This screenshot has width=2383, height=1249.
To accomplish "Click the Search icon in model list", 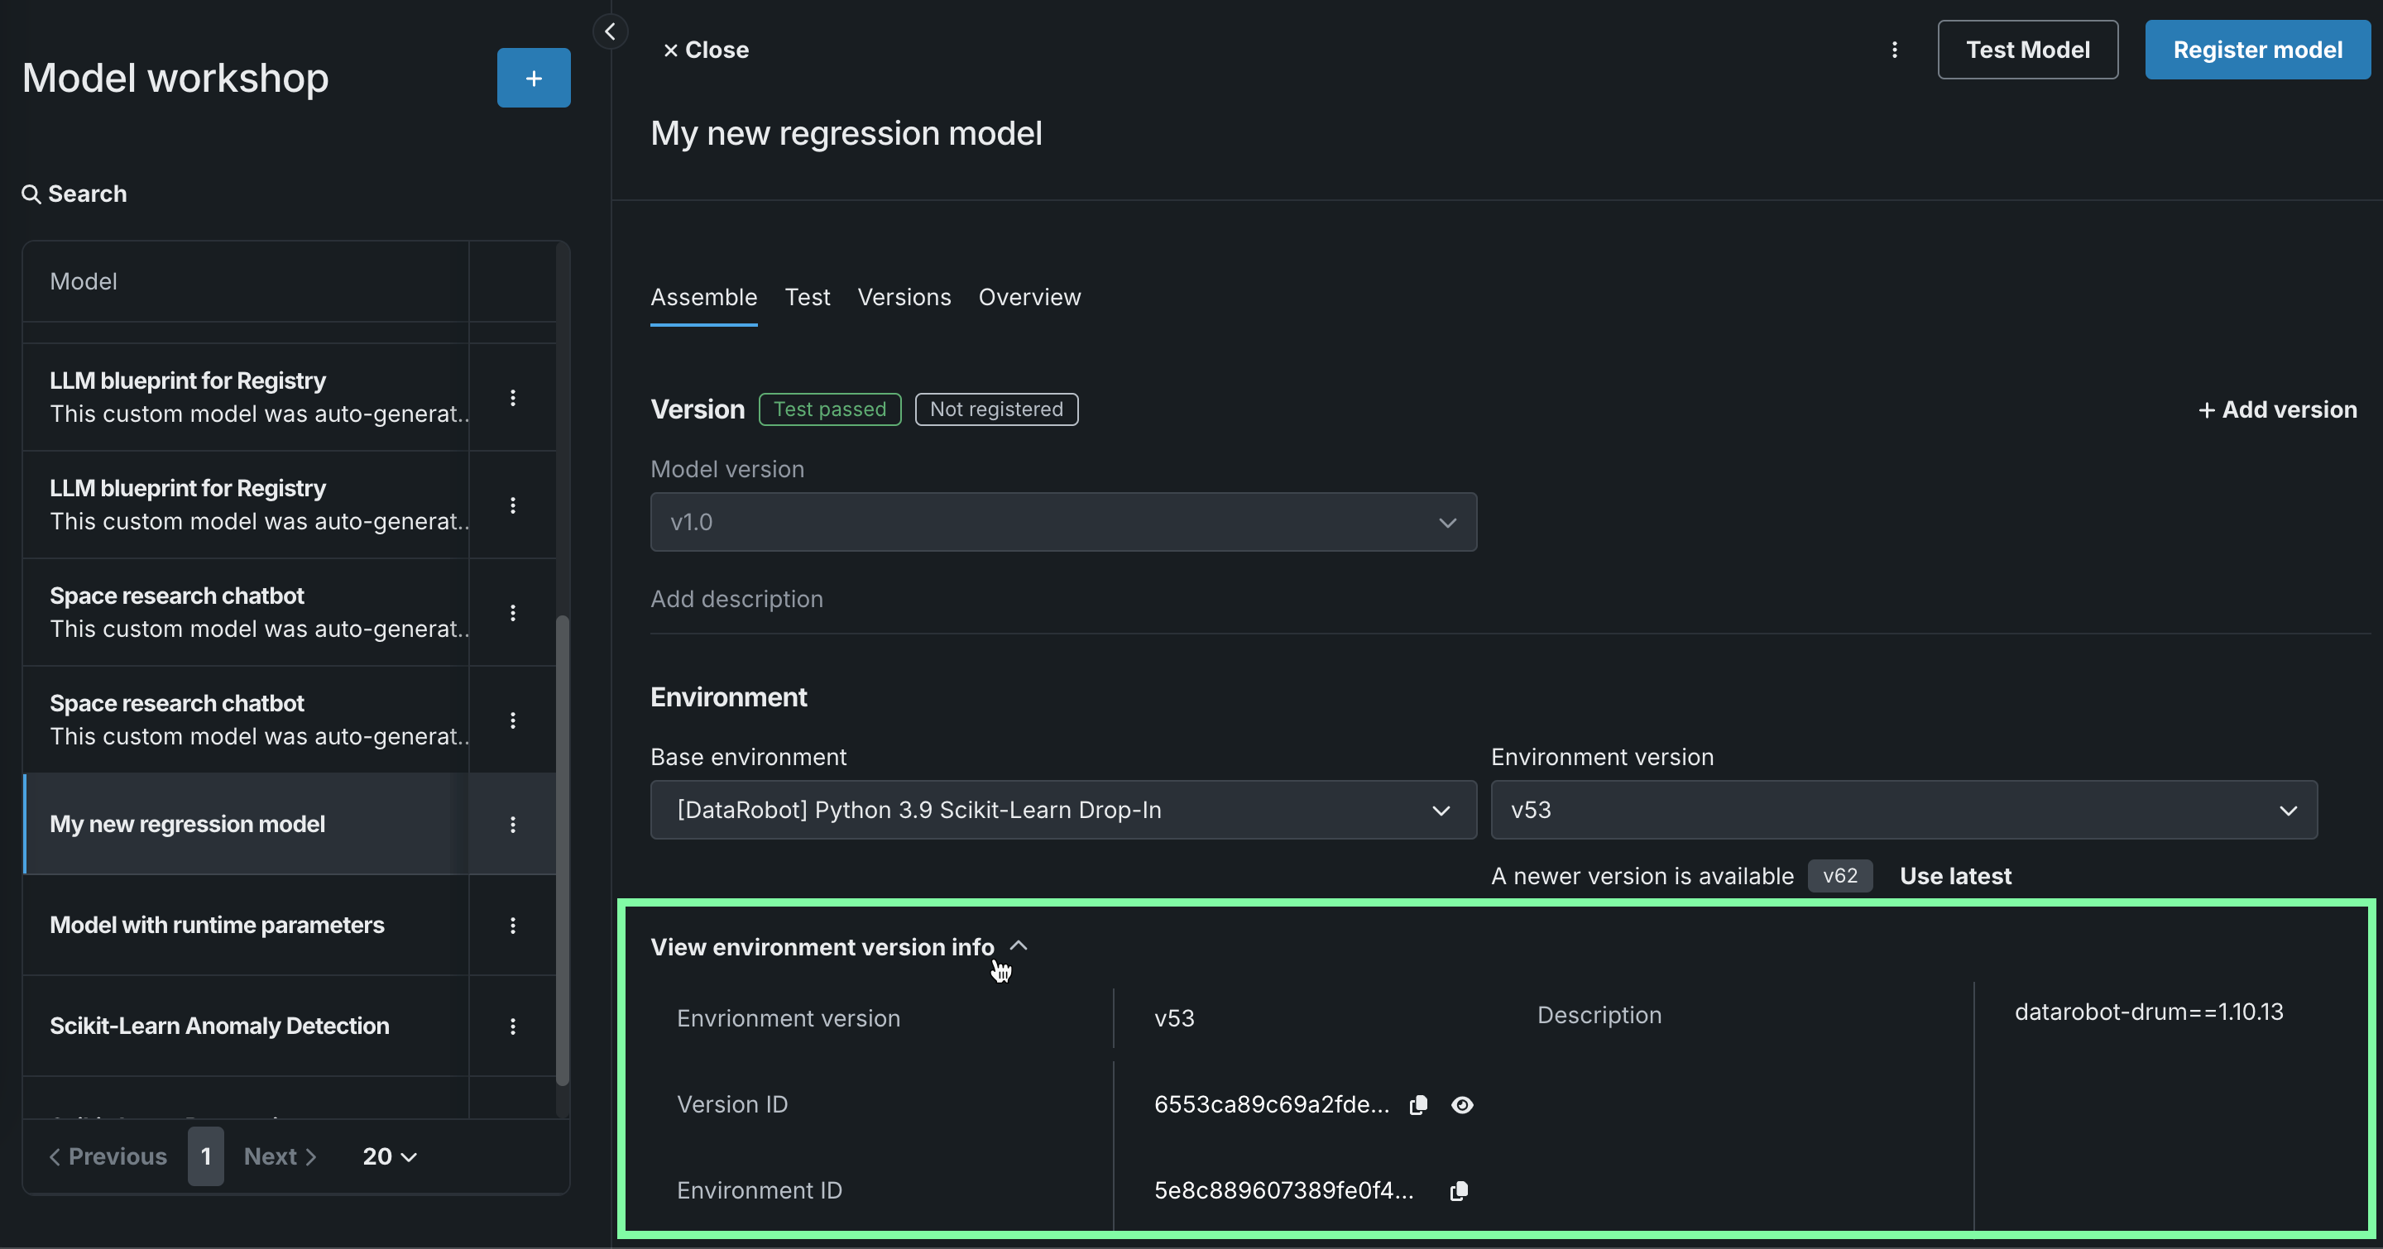I will point(31,194).
